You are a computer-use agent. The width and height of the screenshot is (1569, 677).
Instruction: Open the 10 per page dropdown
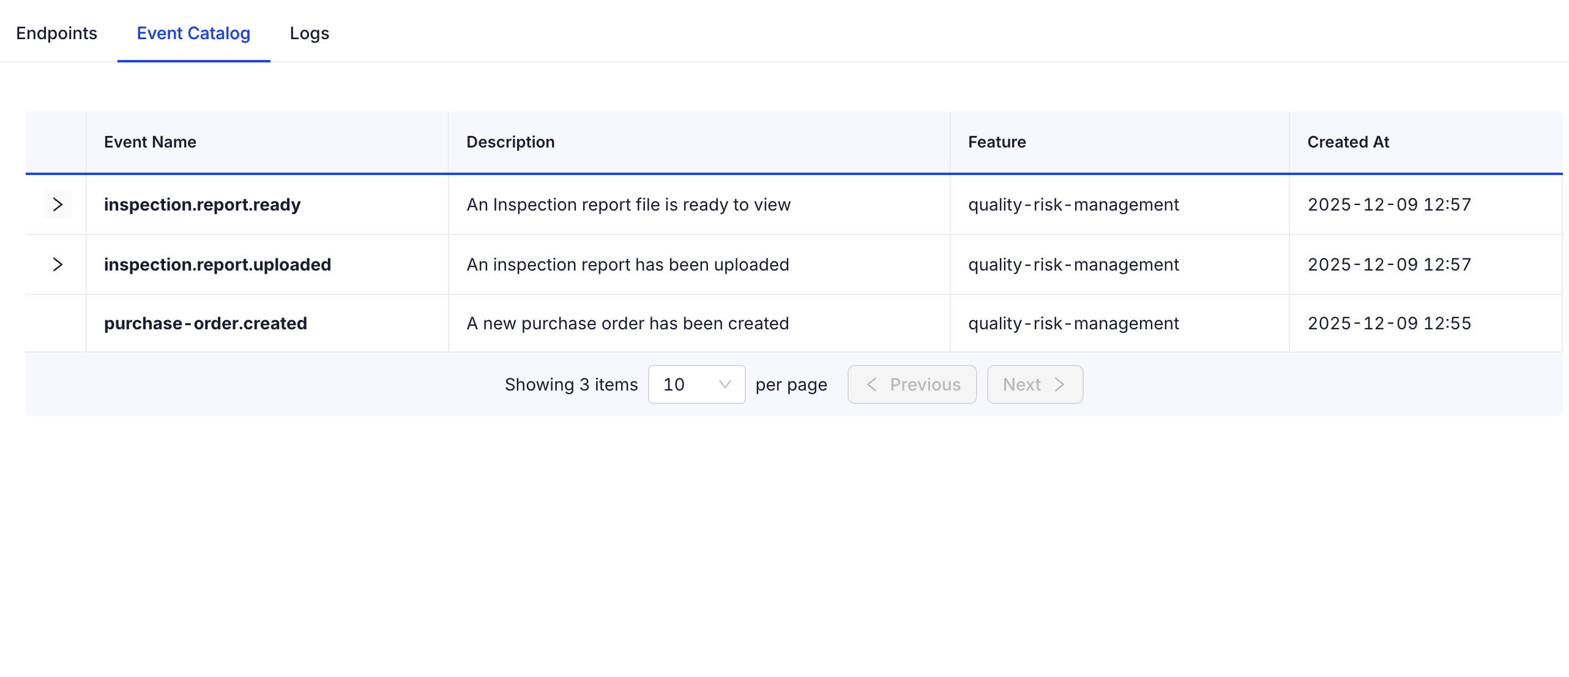pyautogui.click(x=696, y=384)
